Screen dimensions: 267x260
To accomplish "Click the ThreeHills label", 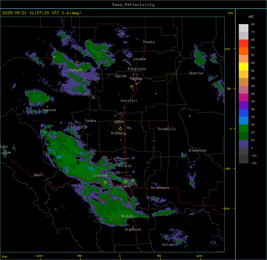I will click(x=166, y=129).
